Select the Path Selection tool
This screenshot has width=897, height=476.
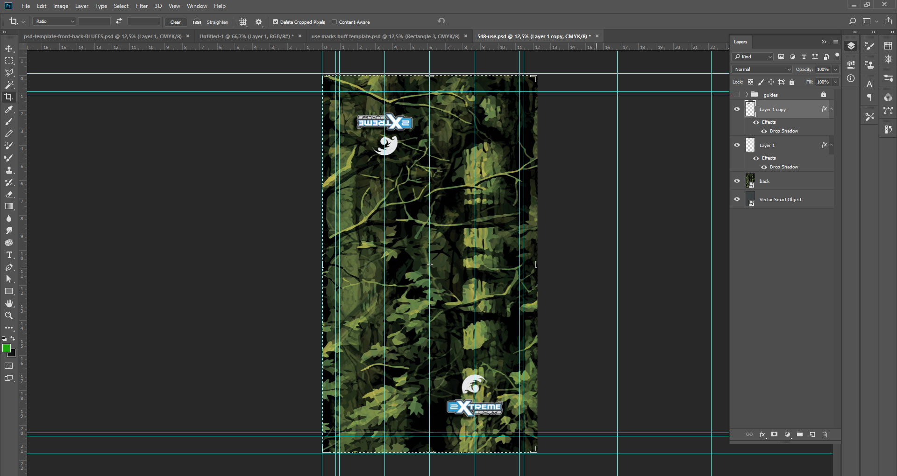(x=9, y=279)
